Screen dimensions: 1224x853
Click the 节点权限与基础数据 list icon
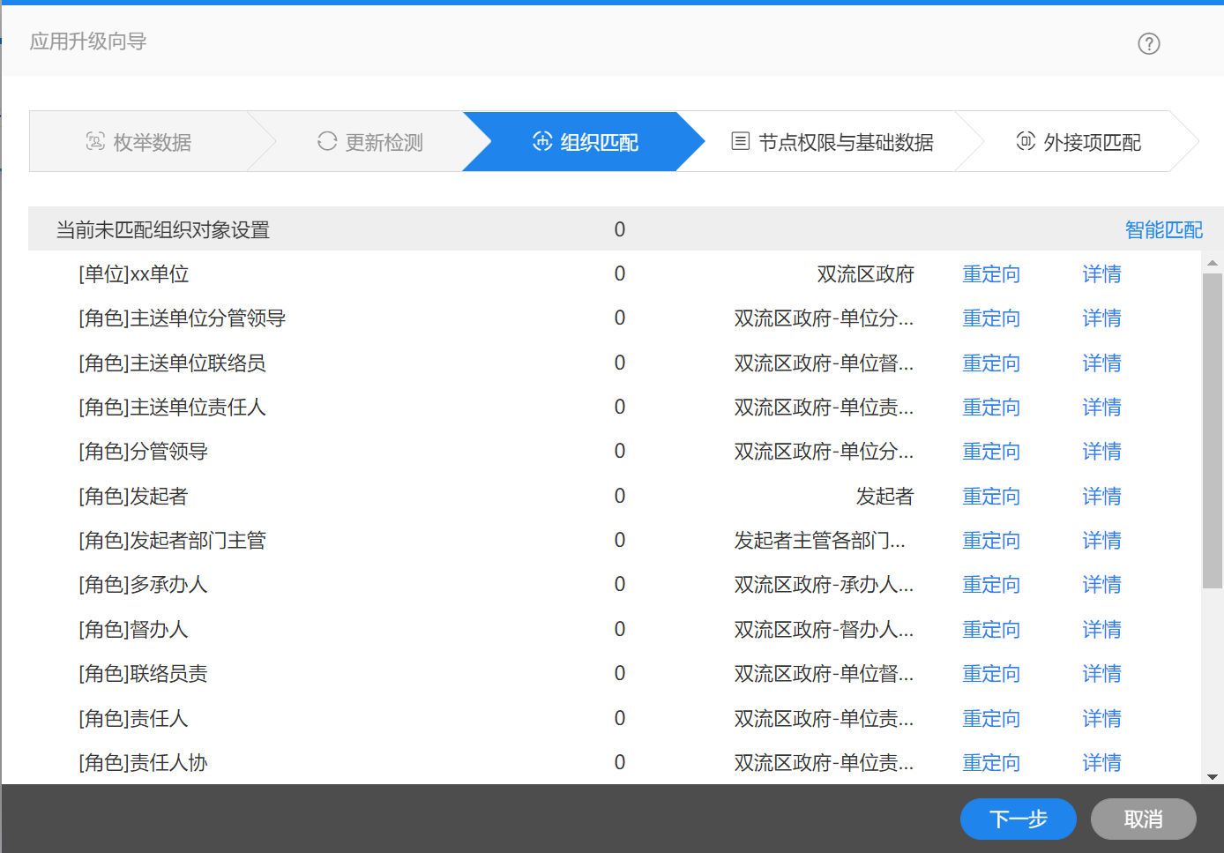coord(741,141)
